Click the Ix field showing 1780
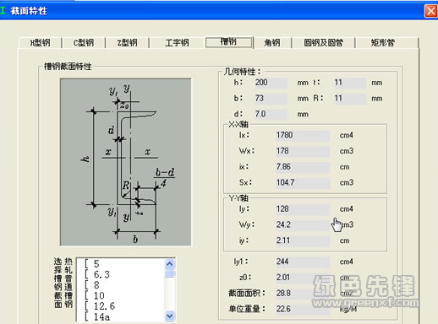Viewport: 438px width, 324px height. click(x=303, y=135)
